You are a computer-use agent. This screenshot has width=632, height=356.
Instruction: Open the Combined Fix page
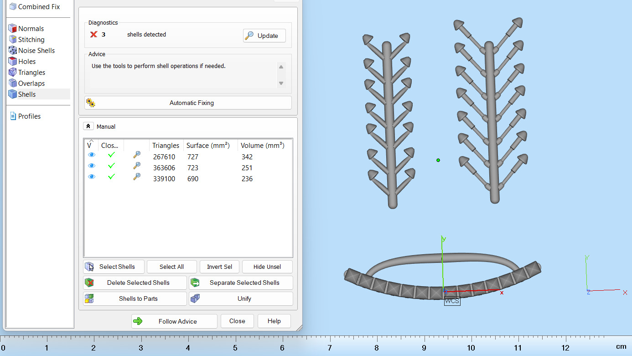pos(35,7)
